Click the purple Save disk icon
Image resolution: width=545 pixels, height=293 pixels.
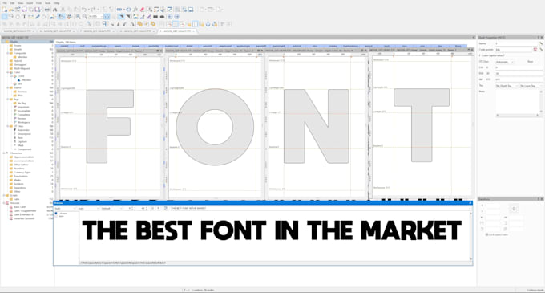(24, 10)
